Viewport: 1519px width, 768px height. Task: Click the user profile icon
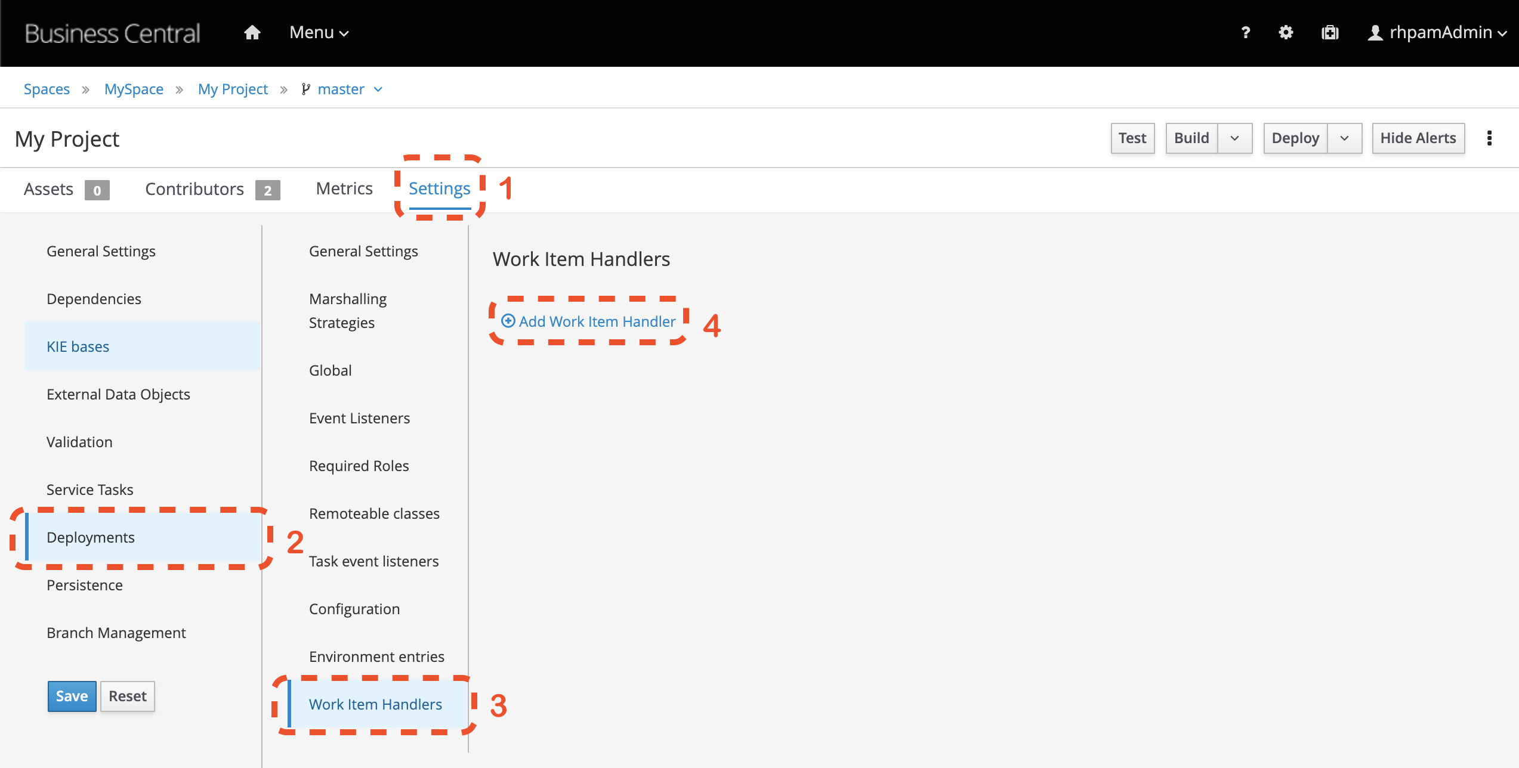tap(1375, 33)
